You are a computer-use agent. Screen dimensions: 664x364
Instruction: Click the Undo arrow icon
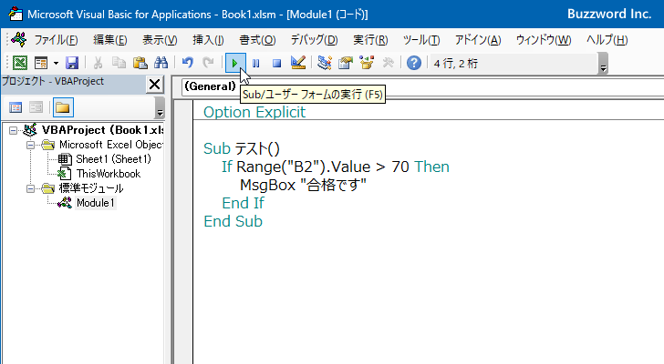point(187,63)
